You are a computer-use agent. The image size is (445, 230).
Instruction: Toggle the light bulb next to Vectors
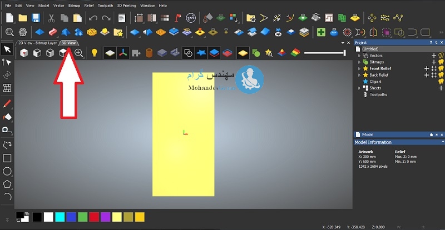(441, 56)
